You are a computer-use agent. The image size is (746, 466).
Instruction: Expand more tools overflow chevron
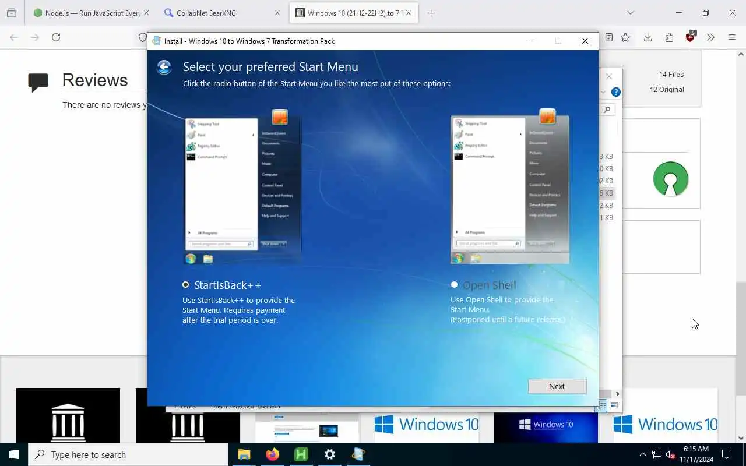[x=710, y=37]
